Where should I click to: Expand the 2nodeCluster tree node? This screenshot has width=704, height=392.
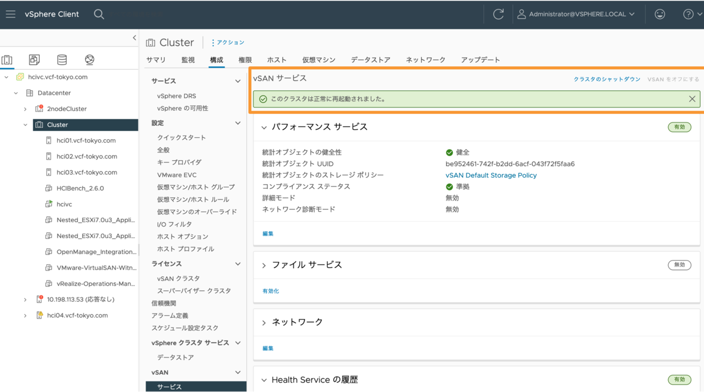[25, 109]
